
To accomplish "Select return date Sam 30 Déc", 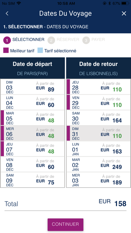I will click(99, 118).
